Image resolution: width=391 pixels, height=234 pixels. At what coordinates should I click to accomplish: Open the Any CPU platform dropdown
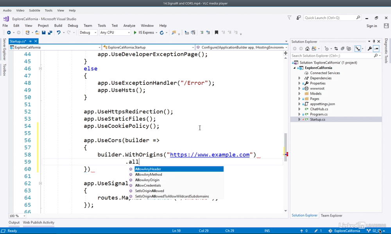pyautogui.click(x=115, y=33)
